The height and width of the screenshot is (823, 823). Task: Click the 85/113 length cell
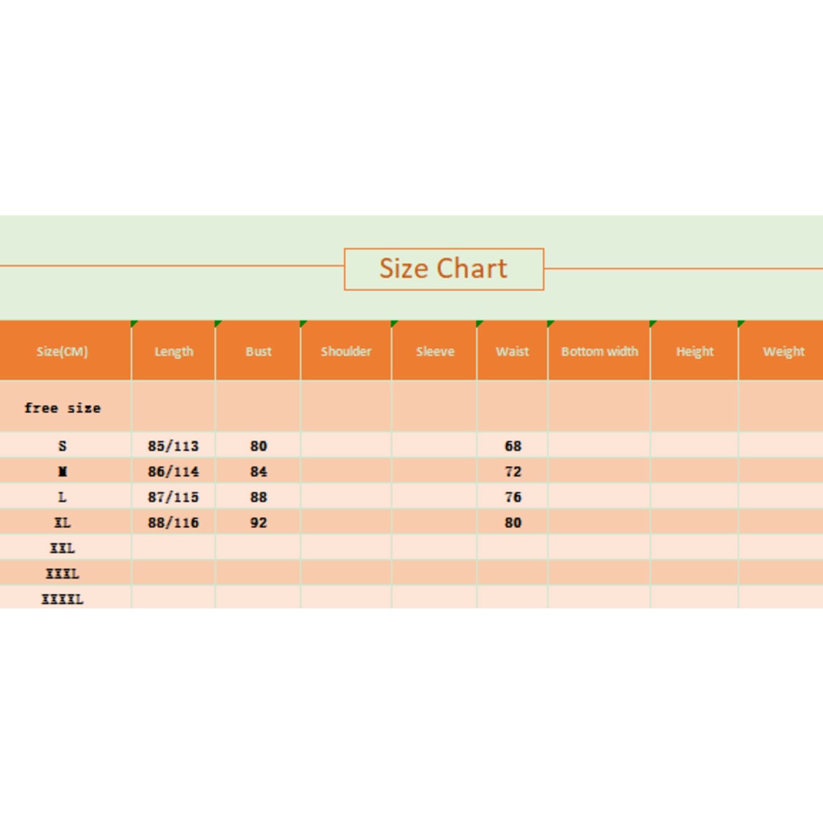pos(174,445)
